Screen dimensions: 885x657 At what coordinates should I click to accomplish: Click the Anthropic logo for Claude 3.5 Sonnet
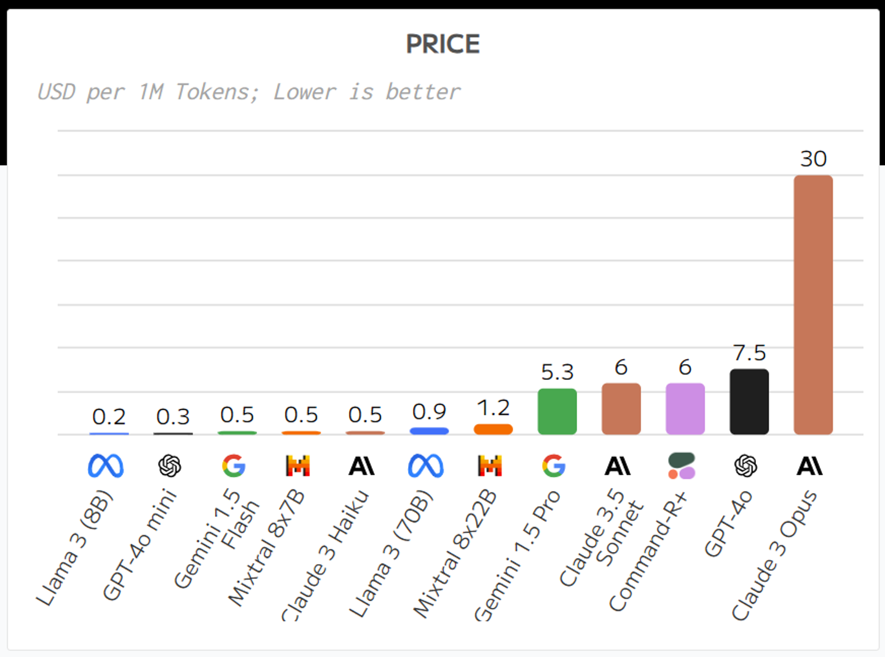tap(618, 467)
